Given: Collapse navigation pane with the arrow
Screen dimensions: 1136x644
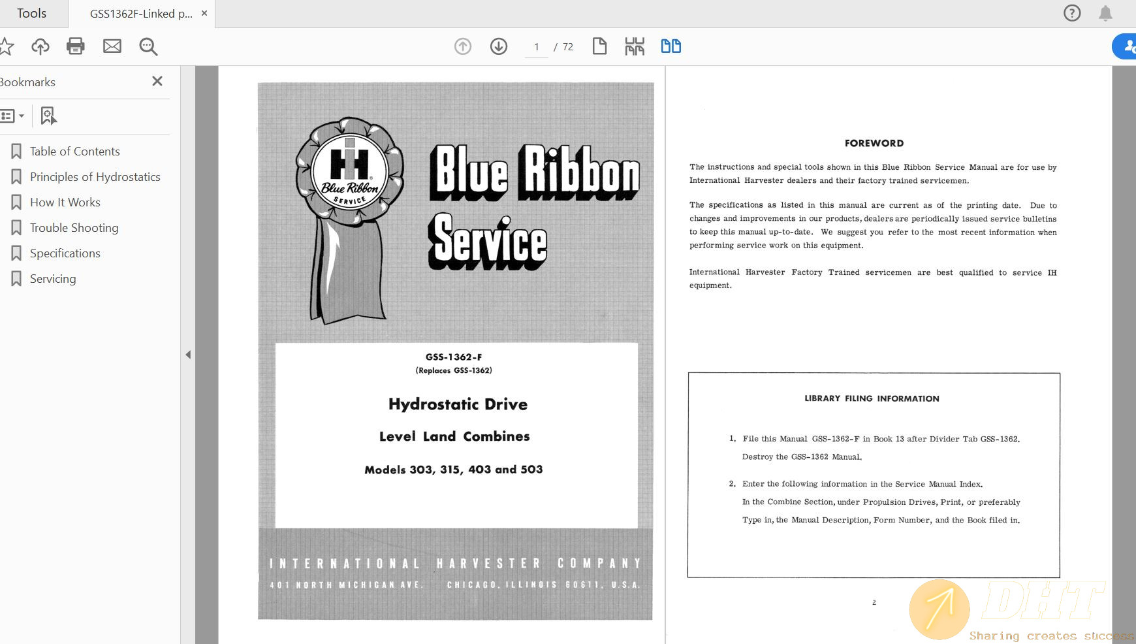Looking at the screenshot, I should (188, 355).
